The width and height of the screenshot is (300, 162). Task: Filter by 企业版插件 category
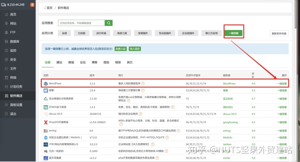point(188,33)
